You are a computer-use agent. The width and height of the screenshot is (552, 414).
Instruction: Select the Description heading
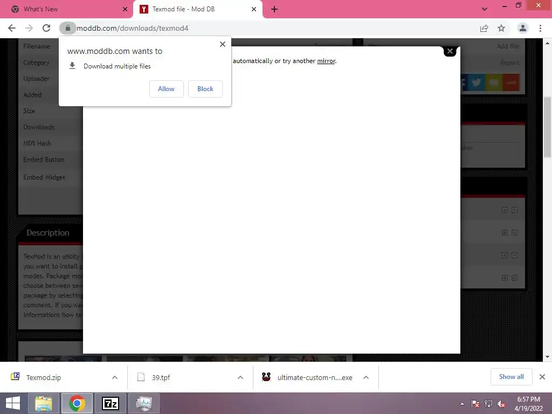pos(48,233)
